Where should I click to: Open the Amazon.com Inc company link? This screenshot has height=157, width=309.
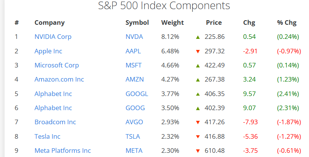pos(59,80)
